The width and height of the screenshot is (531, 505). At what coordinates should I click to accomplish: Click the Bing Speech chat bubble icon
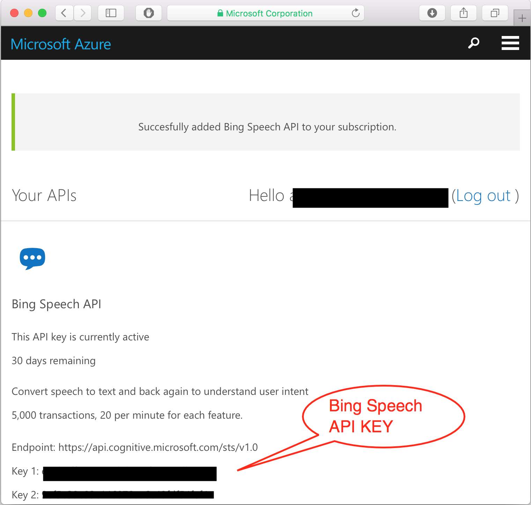pyautogui.click(x=32, y=259)
